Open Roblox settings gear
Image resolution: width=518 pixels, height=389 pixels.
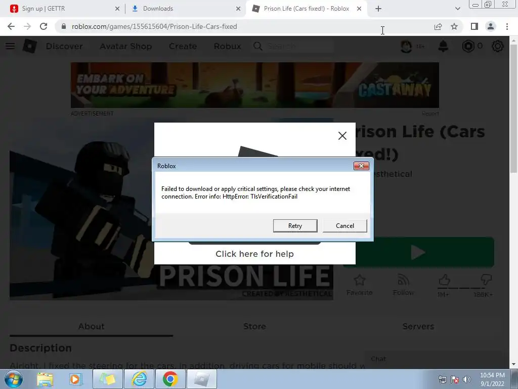(498, 46)
